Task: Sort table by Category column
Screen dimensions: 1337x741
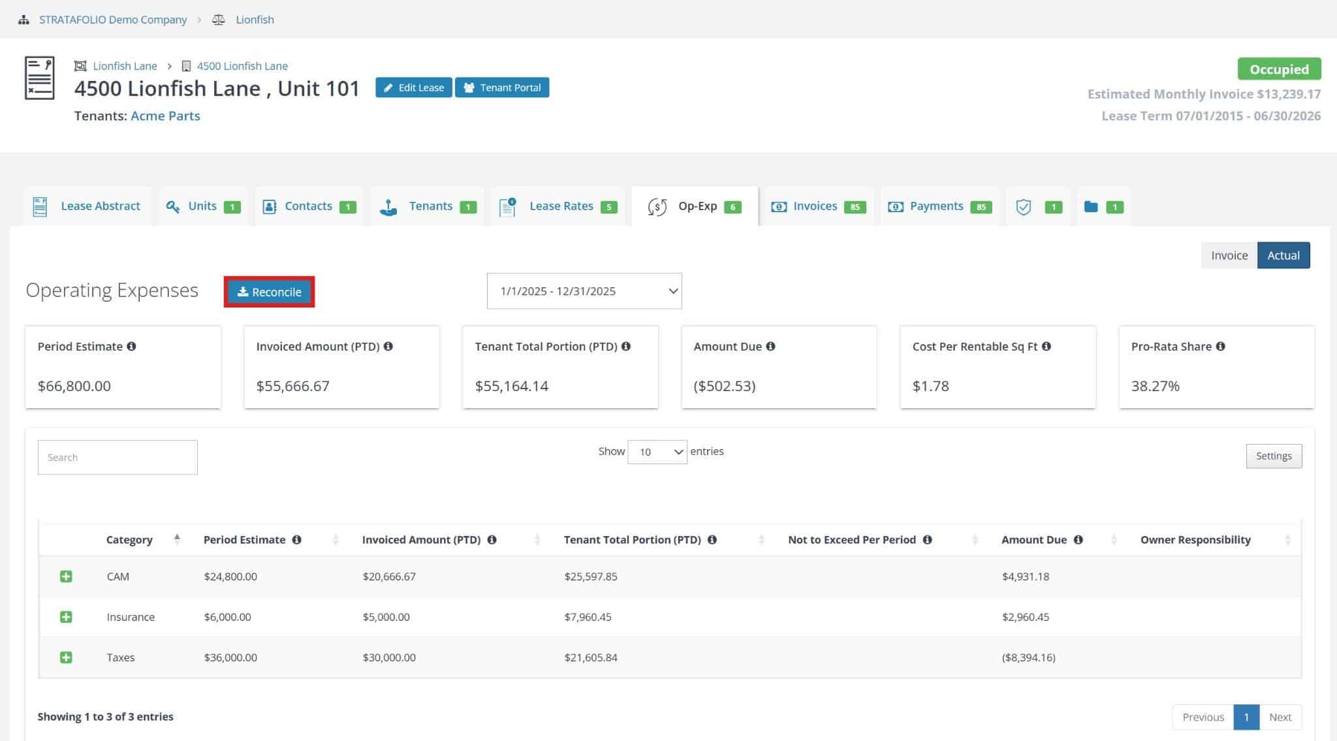Action: [129, 539]
